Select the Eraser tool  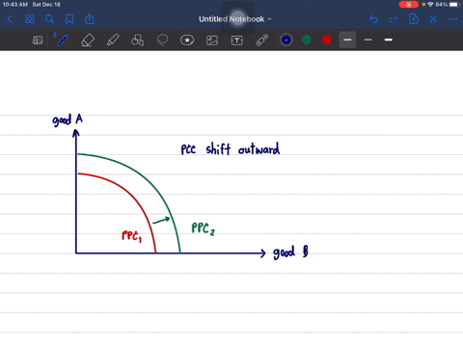tap(88, 40)
